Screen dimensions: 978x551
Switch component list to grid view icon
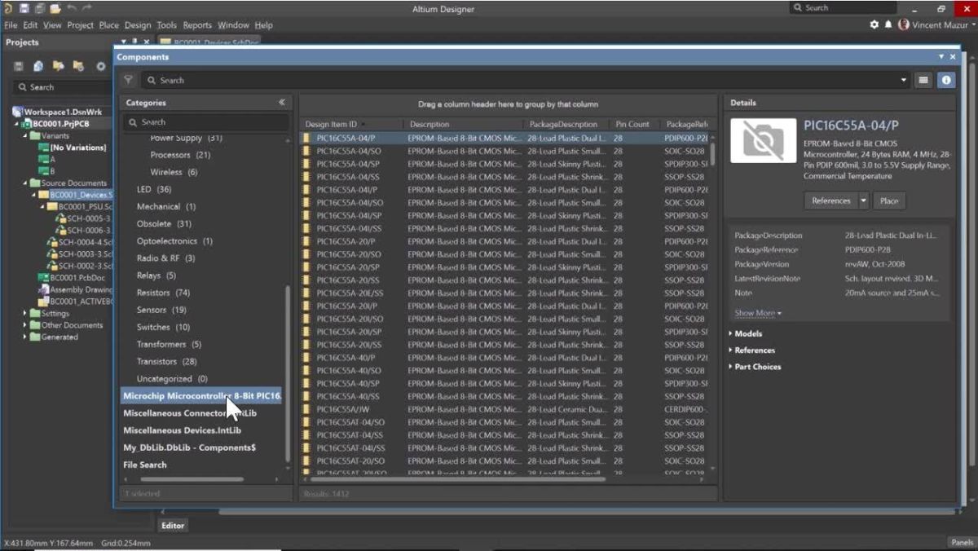tap(923, 80)
